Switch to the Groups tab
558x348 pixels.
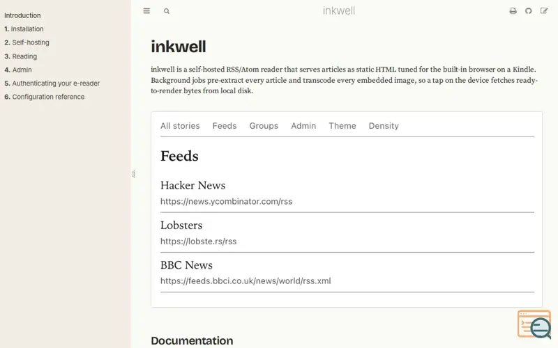(x=264, y=126)
